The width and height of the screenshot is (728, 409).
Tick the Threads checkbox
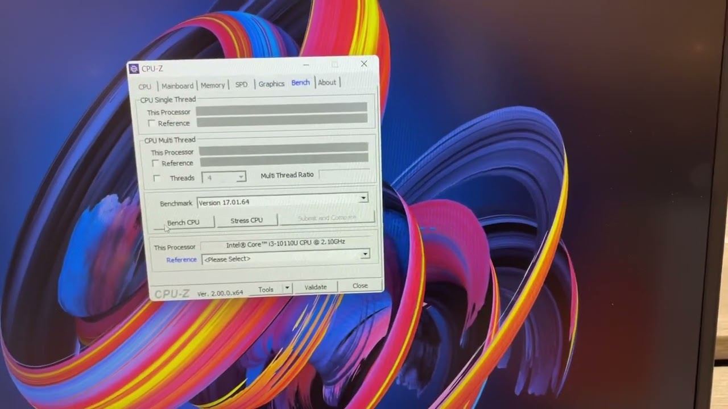pos(157,178)
